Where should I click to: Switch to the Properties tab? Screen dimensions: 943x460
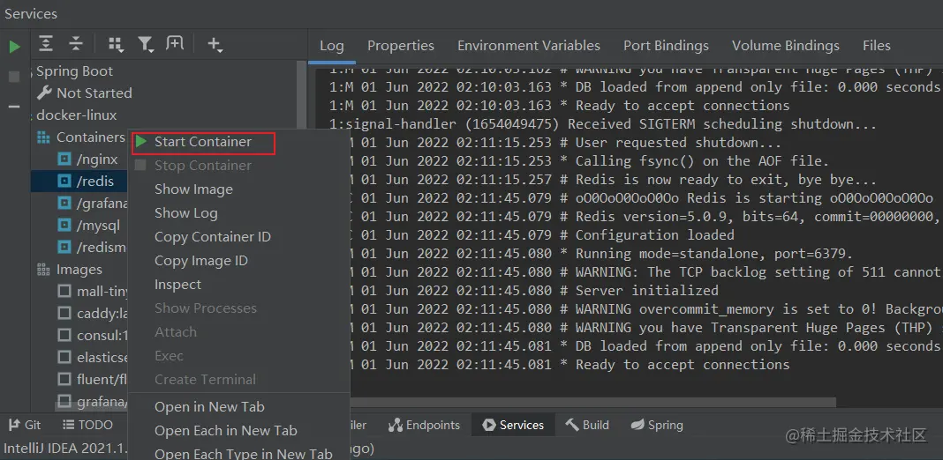tap(401, 46)
